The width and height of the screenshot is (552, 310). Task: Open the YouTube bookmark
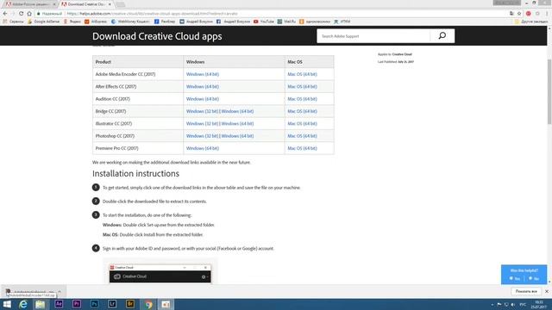point(264,22)
